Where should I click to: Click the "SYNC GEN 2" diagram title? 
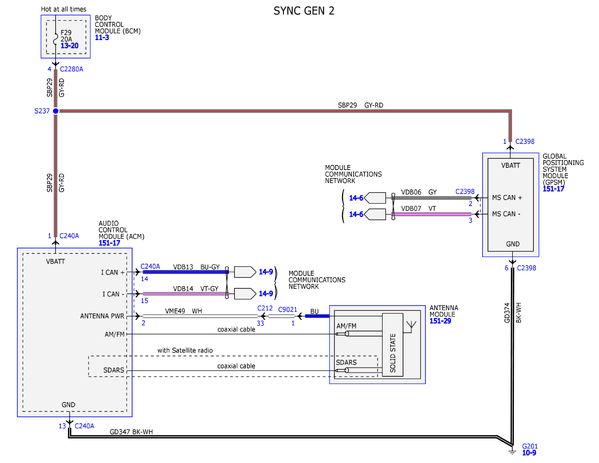tap(304, 11)
